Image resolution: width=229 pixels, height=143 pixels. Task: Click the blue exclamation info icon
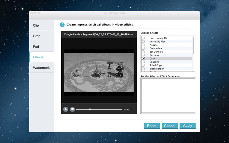pos(62,25)
